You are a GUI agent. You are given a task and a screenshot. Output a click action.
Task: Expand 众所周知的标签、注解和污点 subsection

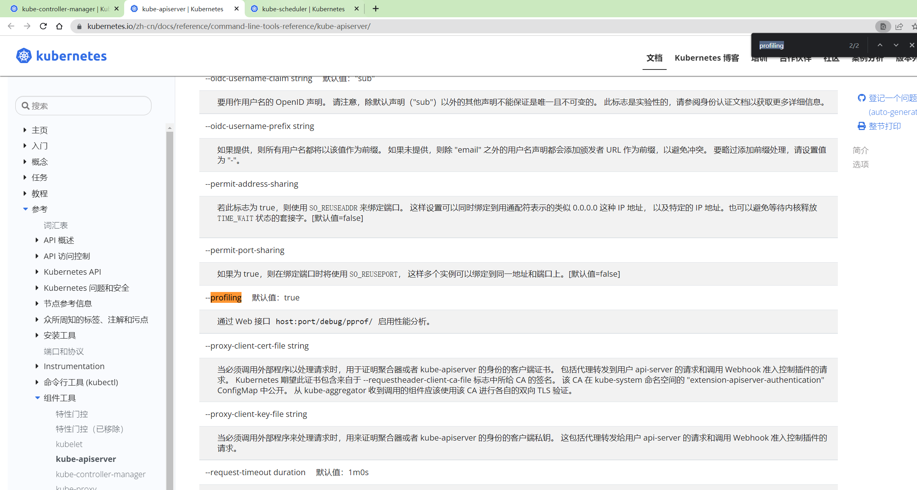(x=37, y=319)
